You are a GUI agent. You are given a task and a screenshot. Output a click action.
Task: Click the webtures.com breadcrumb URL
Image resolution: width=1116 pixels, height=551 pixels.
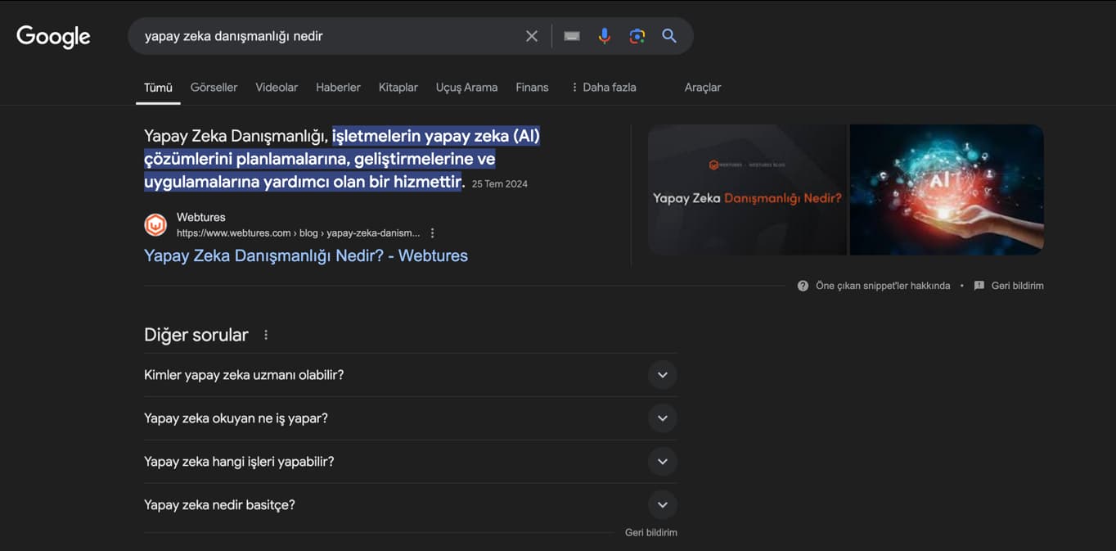tap(298, 233)
